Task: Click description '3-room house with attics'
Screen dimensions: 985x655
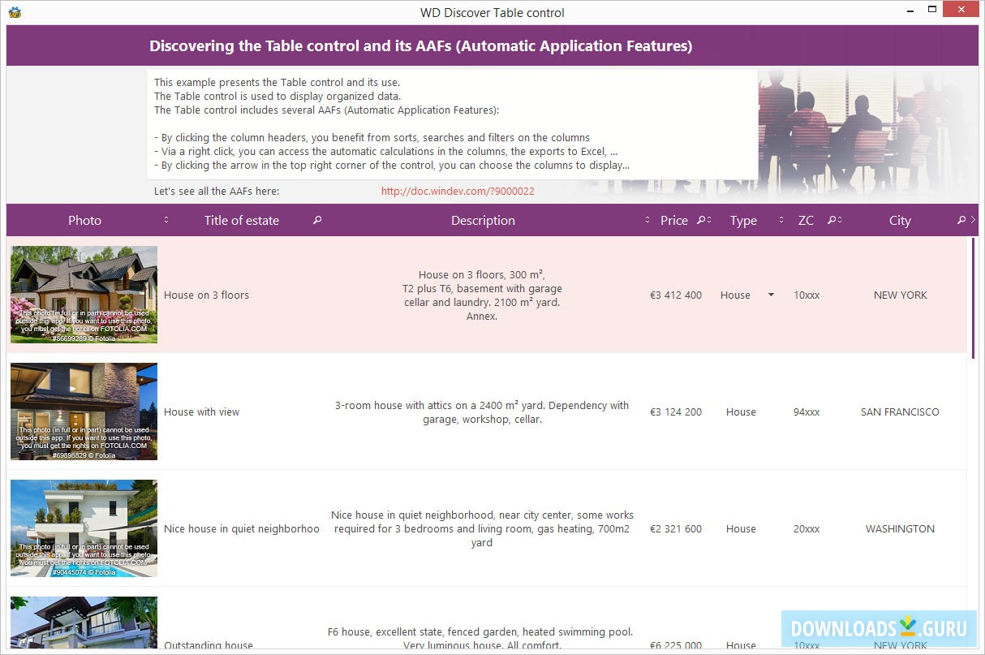Action: [482, 412]
